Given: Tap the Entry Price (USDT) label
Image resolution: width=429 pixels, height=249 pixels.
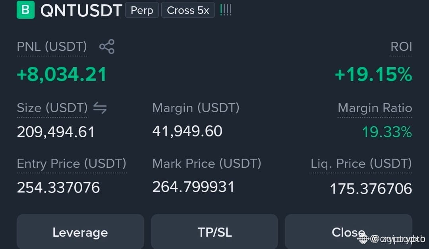Looking at the screenshot, I should click(x=71, y=163).
